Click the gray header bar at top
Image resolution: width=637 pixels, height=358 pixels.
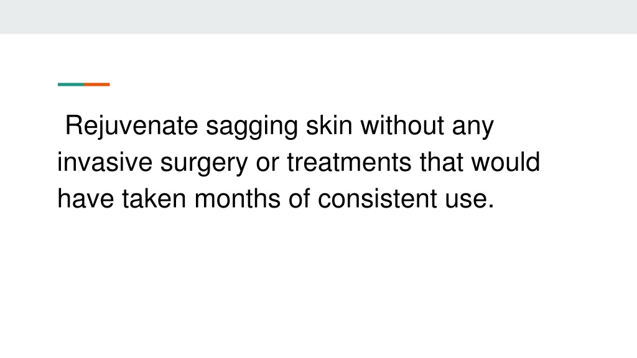[x=318, y=17]
